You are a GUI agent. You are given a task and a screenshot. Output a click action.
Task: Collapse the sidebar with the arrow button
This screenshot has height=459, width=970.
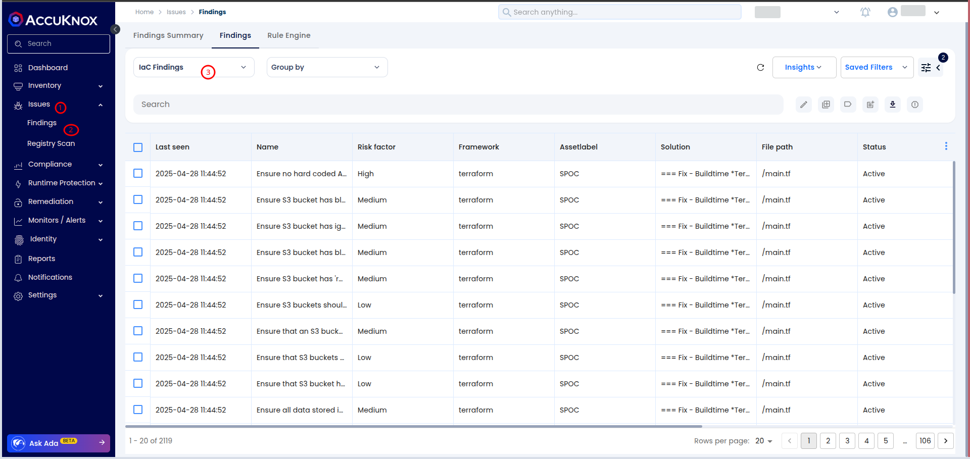116,29
